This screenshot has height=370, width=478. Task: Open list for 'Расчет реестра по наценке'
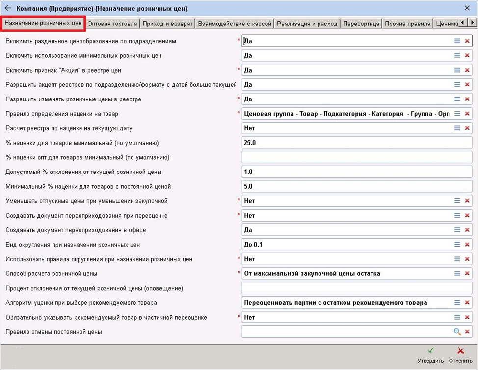[457, 128]
